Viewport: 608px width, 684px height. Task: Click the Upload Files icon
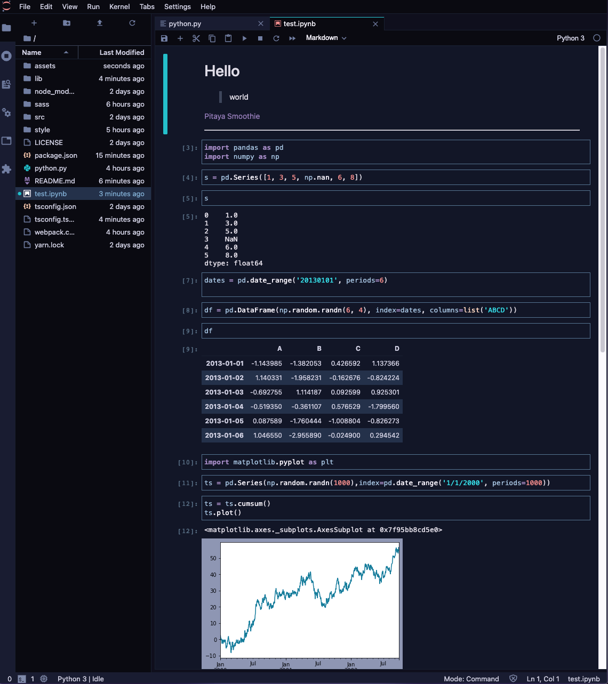(100, 23)
